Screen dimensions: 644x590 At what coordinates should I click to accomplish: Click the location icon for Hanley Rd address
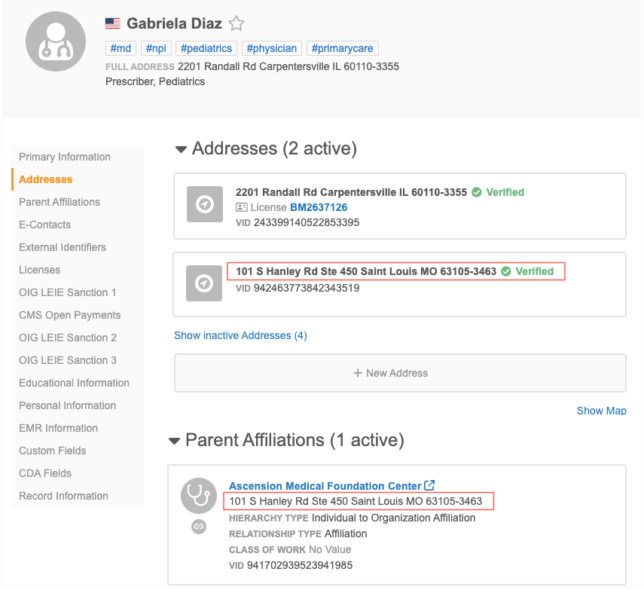pos(204,283)
